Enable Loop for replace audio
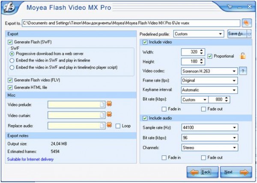 pyautogui.click(x=118, y=126)
